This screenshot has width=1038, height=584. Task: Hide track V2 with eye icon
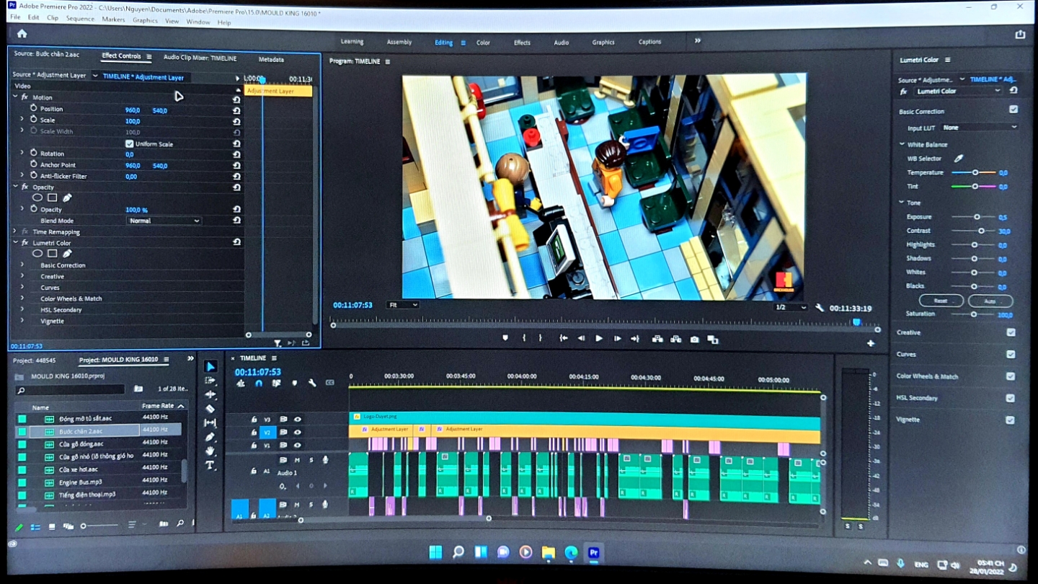[297, 432]
